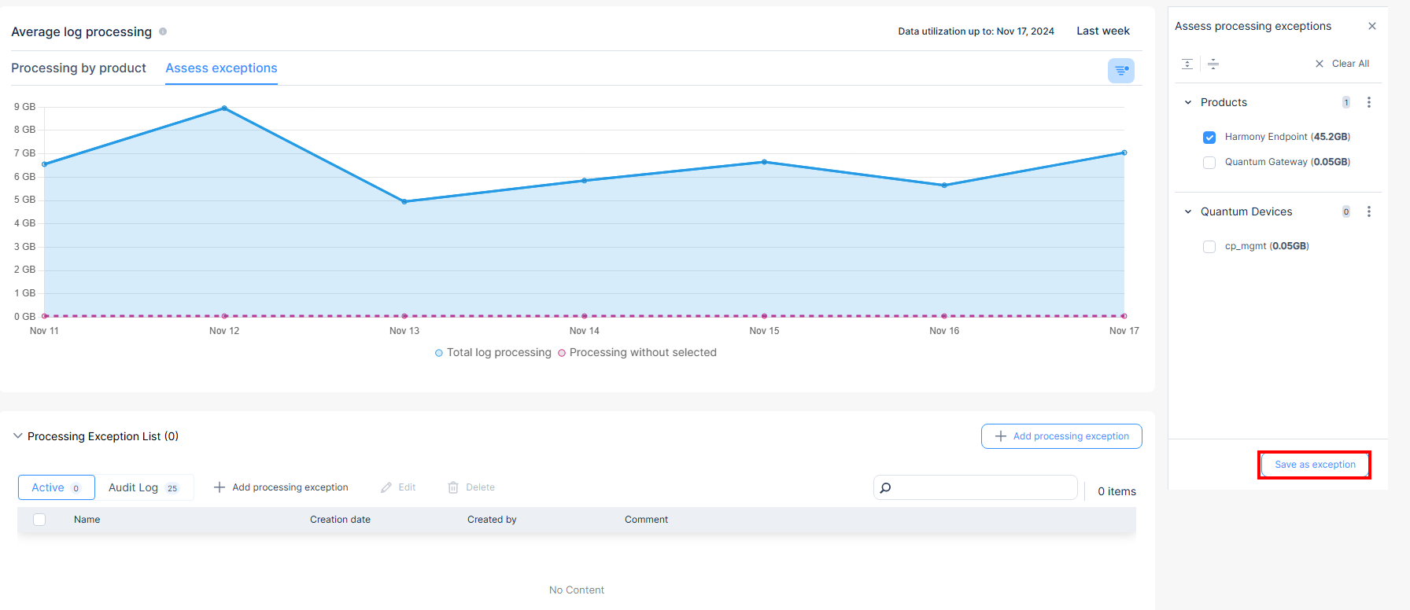Select all rows with the header checkbox

[x=39, y=520]
